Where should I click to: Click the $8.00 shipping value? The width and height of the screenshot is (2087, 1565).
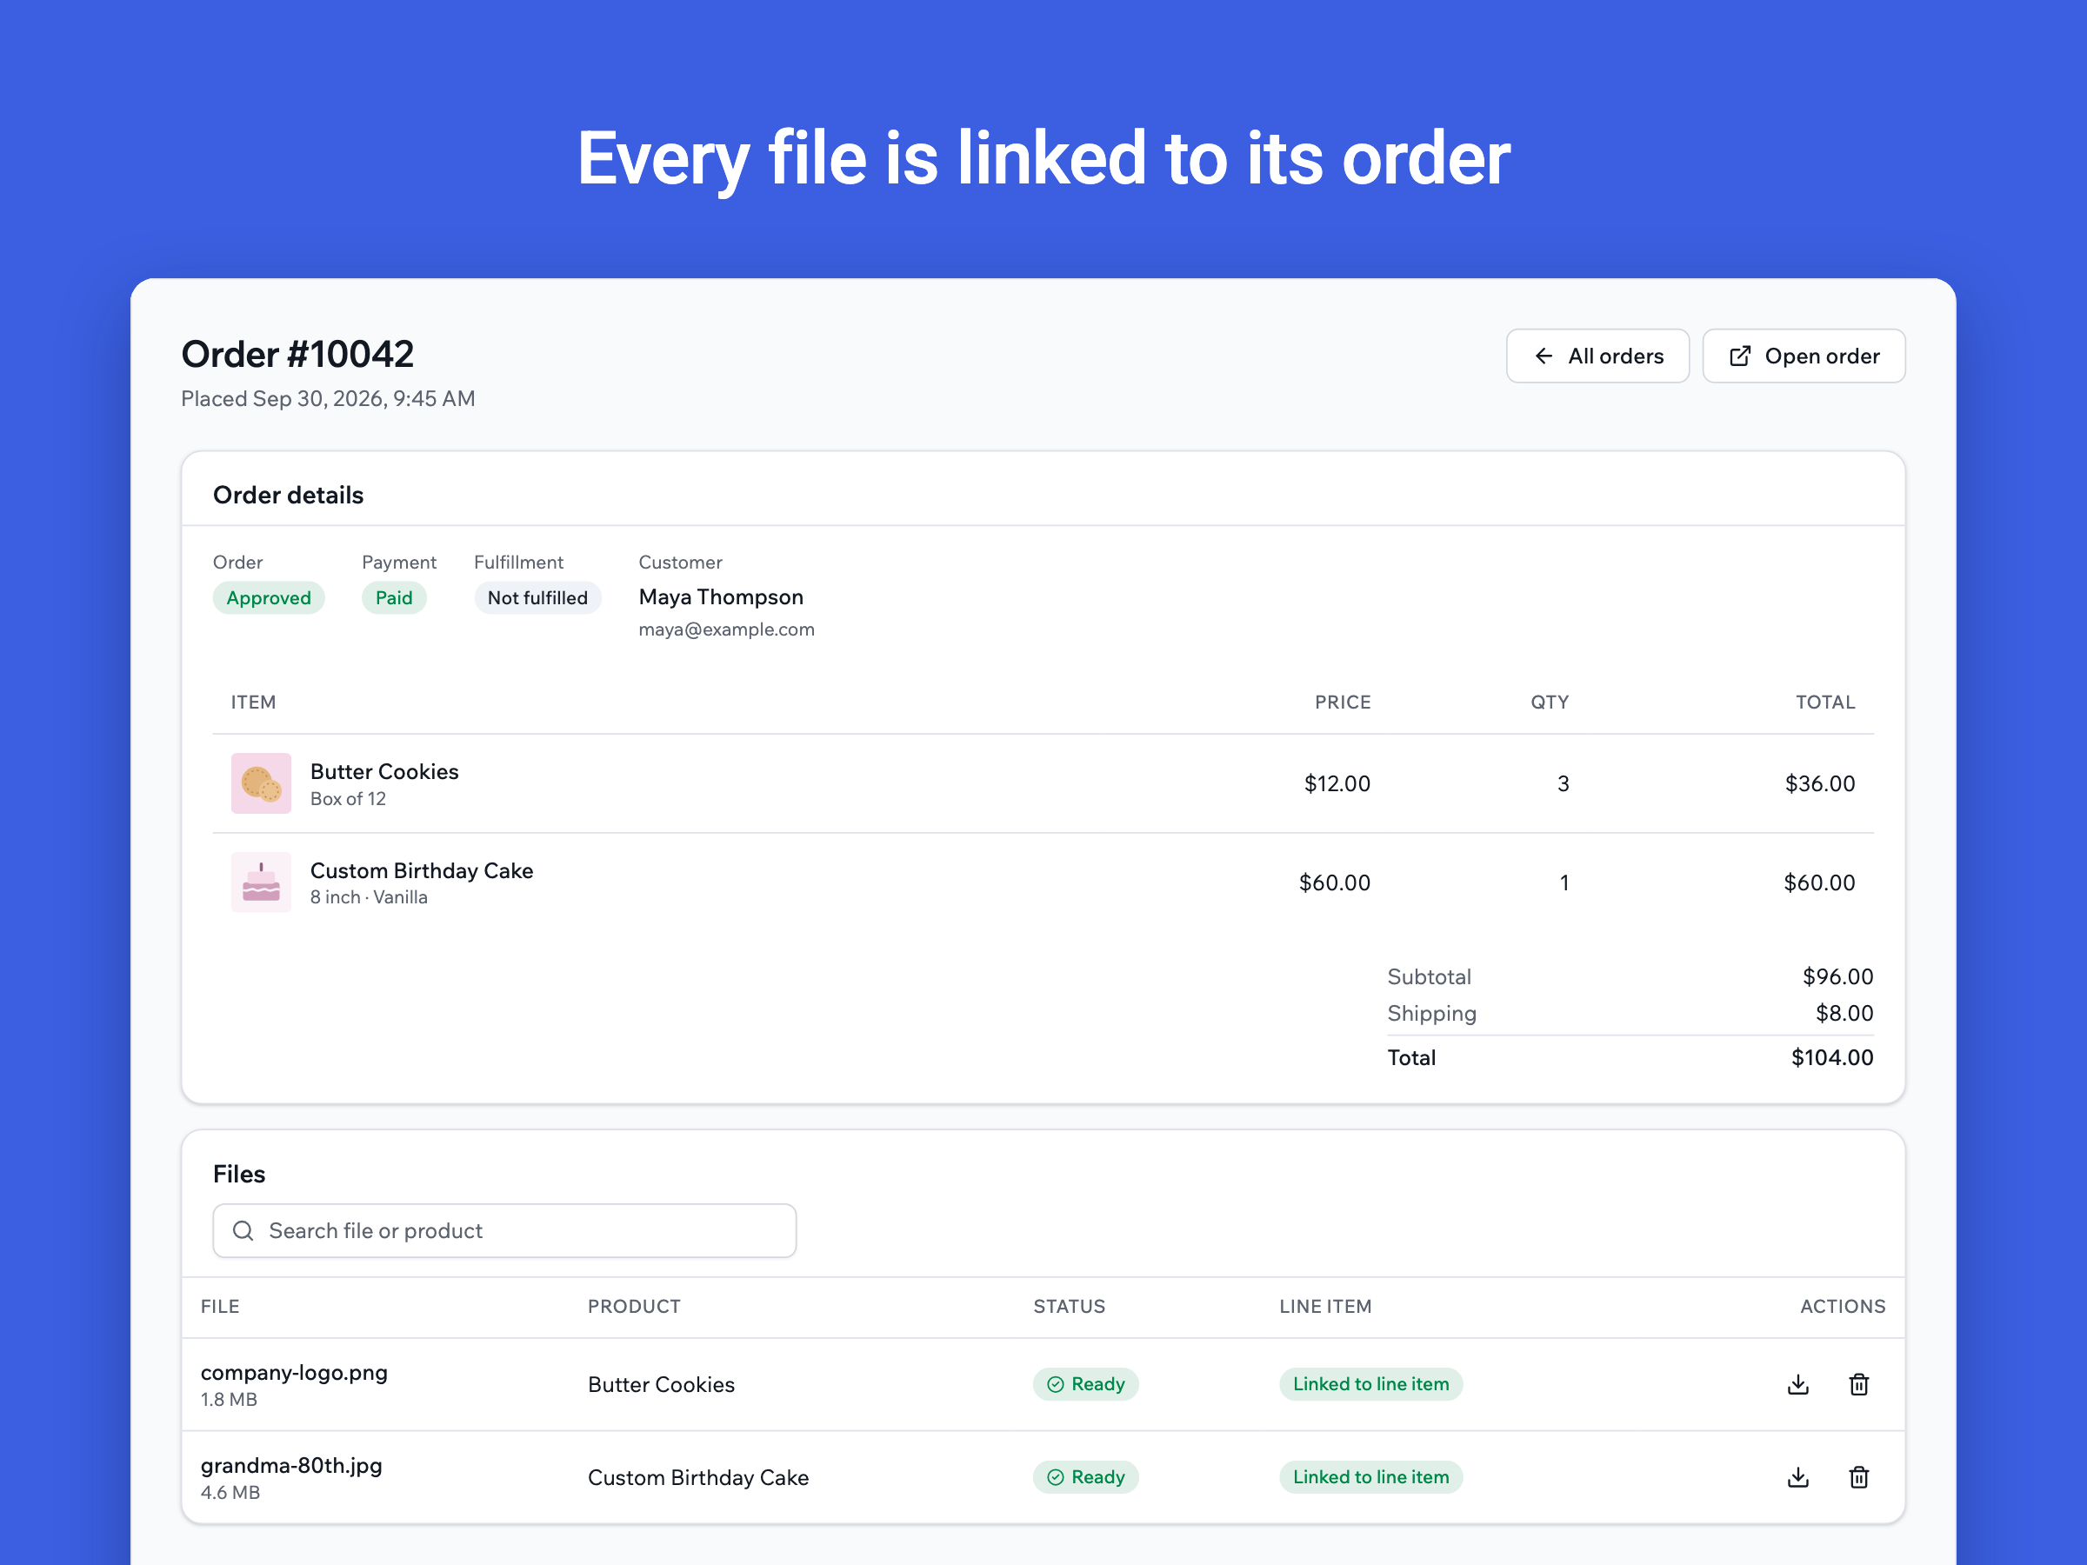point(1844,1013)
